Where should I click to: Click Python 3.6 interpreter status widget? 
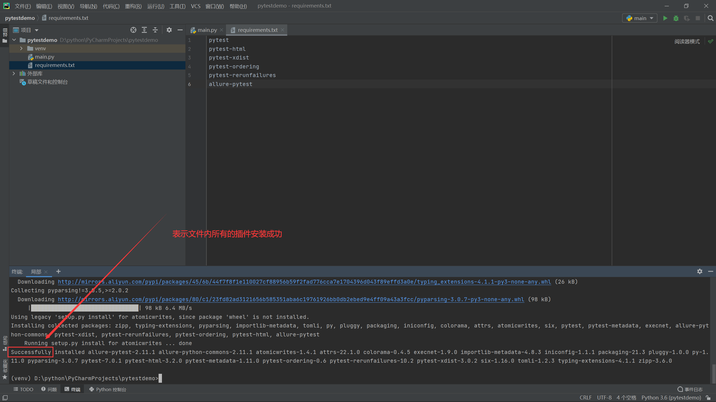671,398
